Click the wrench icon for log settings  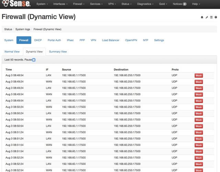pyautogui.click(x=207, y=17)
